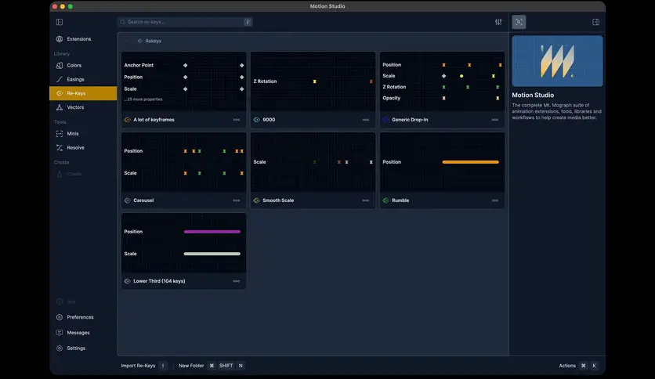Click the Minis icon in sidebar

point(60,134)
